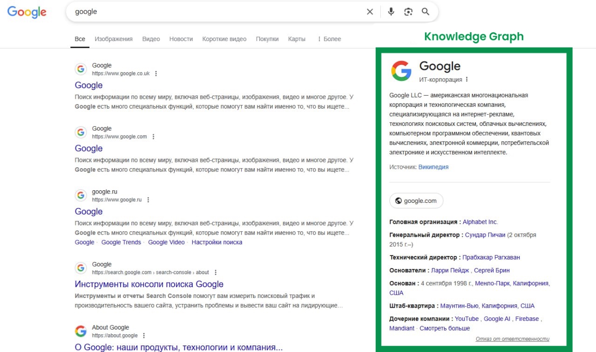Open YouTube subsidiary link
The width and height of the screenshot is (596, 352).
click(467, 319)
